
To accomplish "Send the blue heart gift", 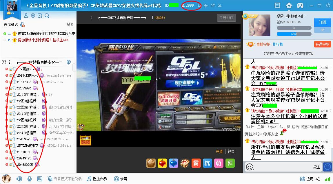I will tap(174, 163).
